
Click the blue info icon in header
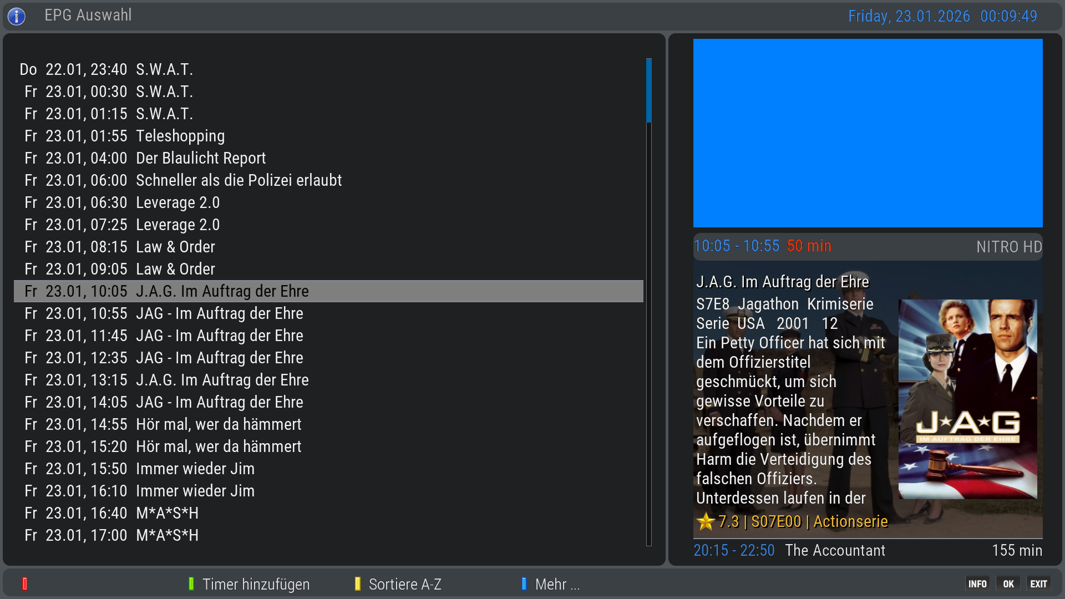pyautogui.click(x=17, y=16)
